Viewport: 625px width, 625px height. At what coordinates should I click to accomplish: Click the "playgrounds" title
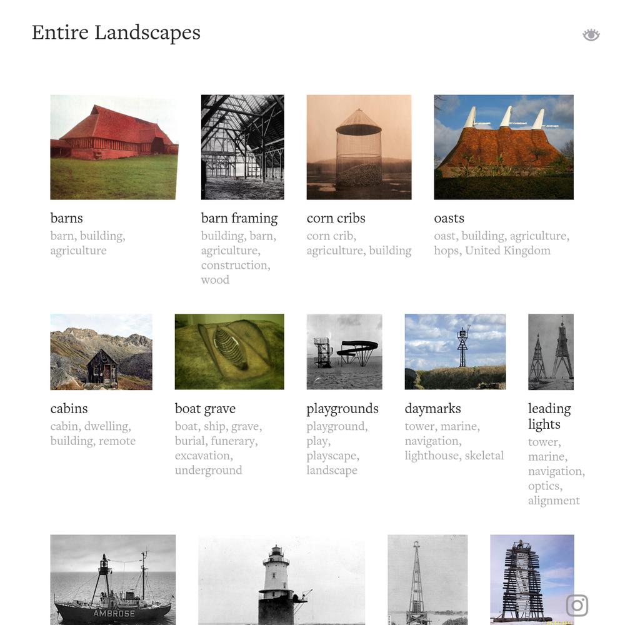pos(342,409)
